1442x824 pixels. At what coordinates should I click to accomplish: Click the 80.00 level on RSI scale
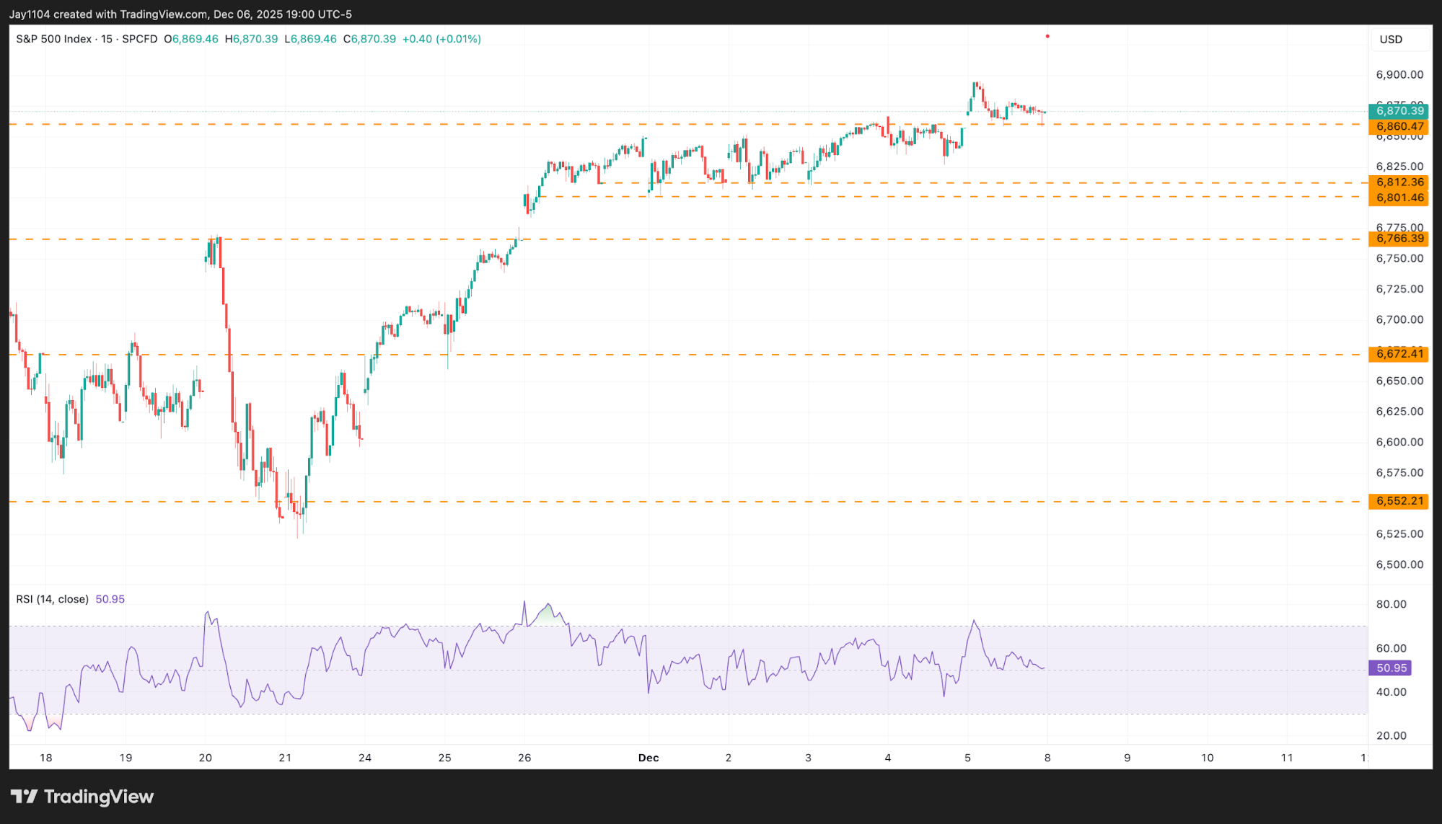tap(1391, 604)
